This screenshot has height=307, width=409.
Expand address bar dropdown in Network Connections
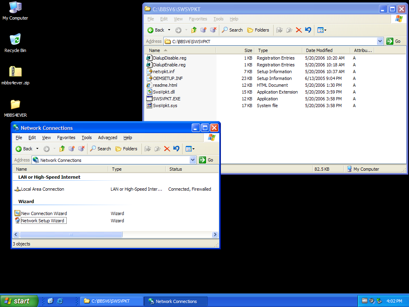193,160
